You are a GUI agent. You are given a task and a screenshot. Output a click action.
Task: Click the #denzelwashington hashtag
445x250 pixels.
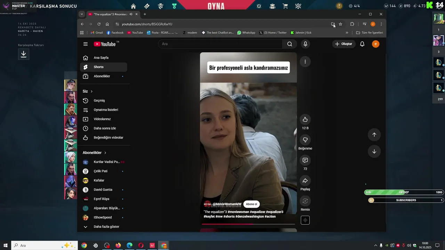point(250,217)
